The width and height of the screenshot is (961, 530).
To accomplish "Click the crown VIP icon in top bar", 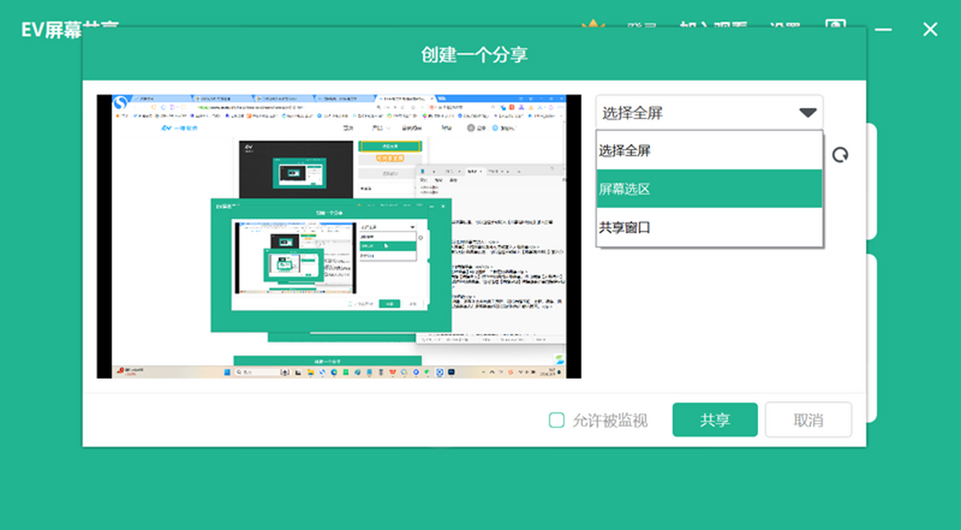I will pos(593,24).
